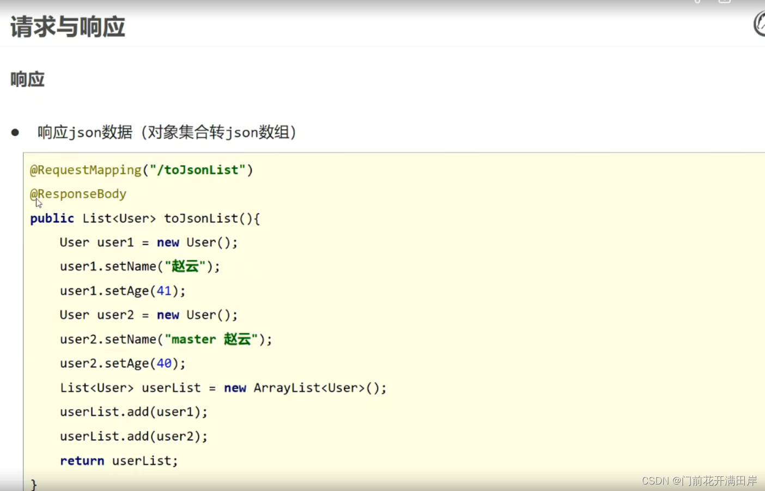Click the return userList; statement
The image size is (765, 491).
click(119, 461)
